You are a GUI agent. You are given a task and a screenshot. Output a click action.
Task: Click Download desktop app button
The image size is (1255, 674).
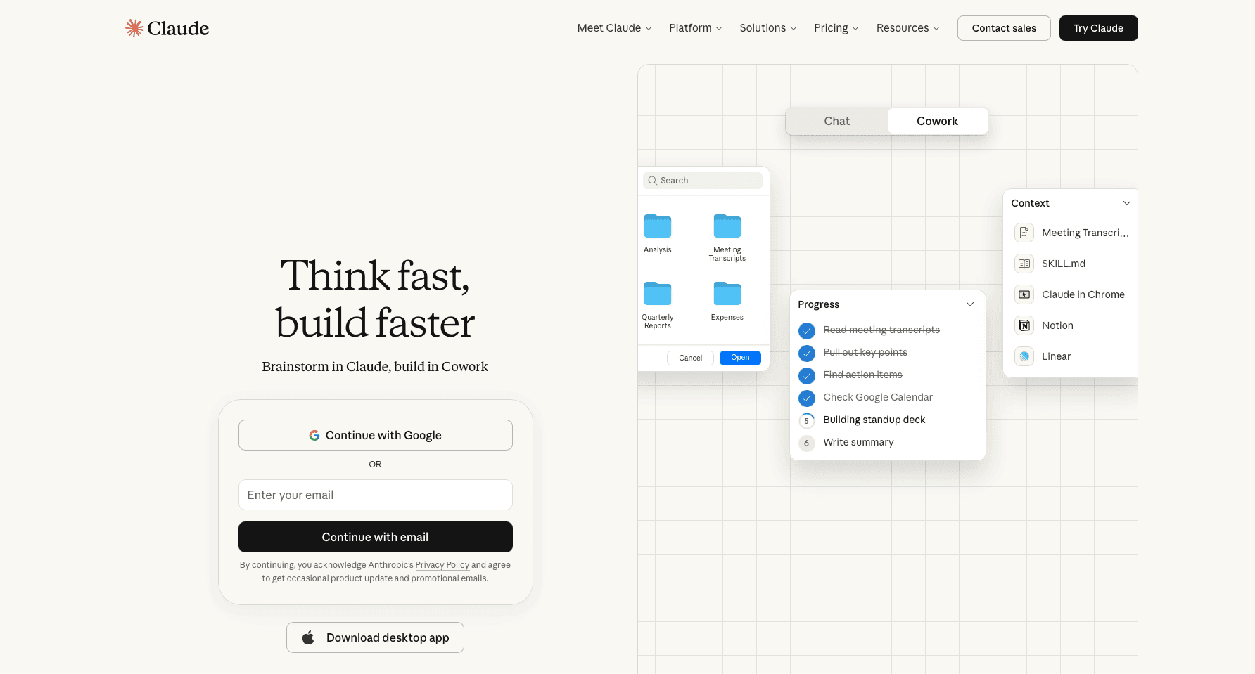(375, 637)
